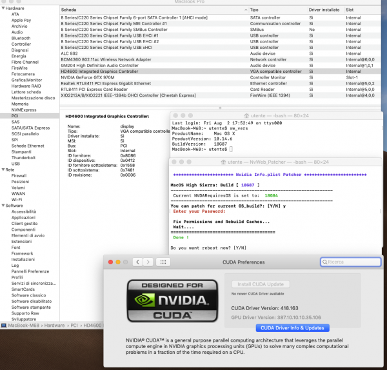Click Hardware in the bottom path bar
Screen dimensions: 387x370
[x=54, y=326]
